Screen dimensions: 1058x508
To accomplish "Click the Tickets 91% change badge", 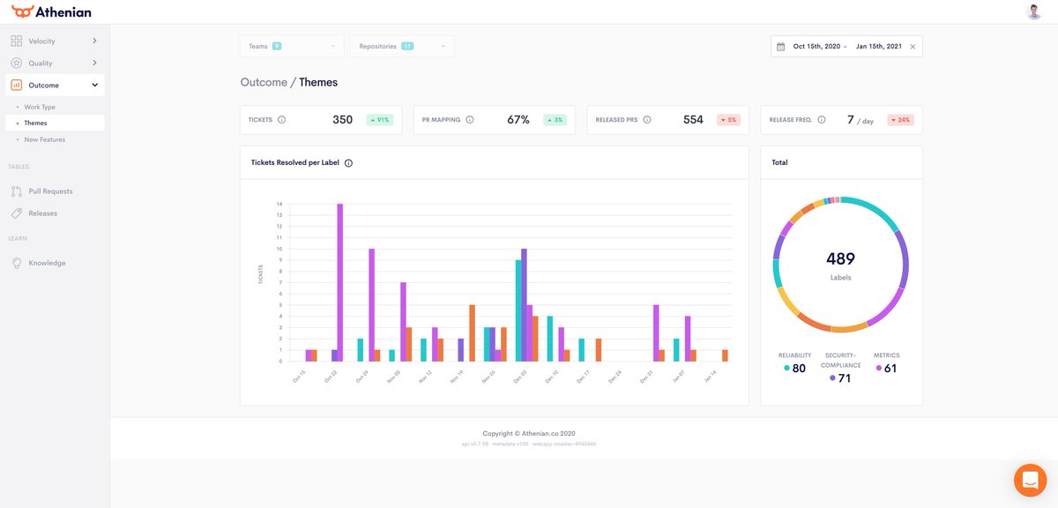I will [x=380, y=120].
